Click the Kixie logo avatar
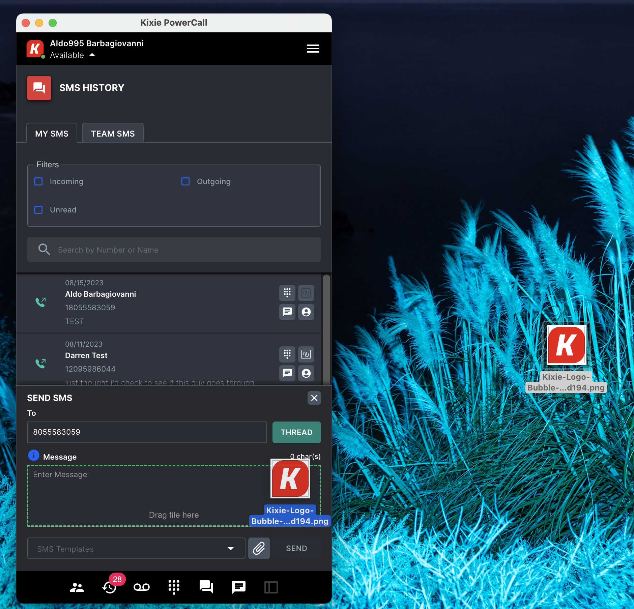The height and width of the screenshot is (609, 634). [x=35, y=49]
